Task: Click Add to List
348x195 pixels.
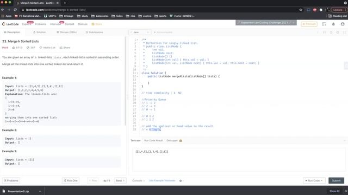Action: click(x=47, y=48)
